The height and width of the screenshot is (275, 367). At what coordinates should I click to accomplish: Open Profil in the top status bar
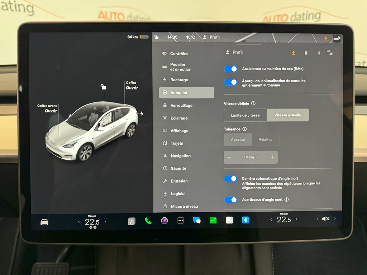(211, 37)
